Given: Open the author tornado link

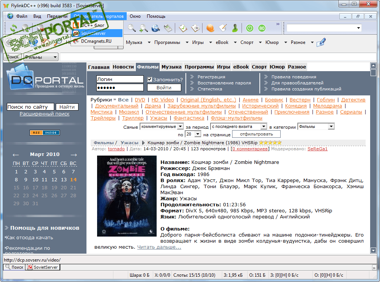Looking at the screenshot, I should (x=116, y=149).
